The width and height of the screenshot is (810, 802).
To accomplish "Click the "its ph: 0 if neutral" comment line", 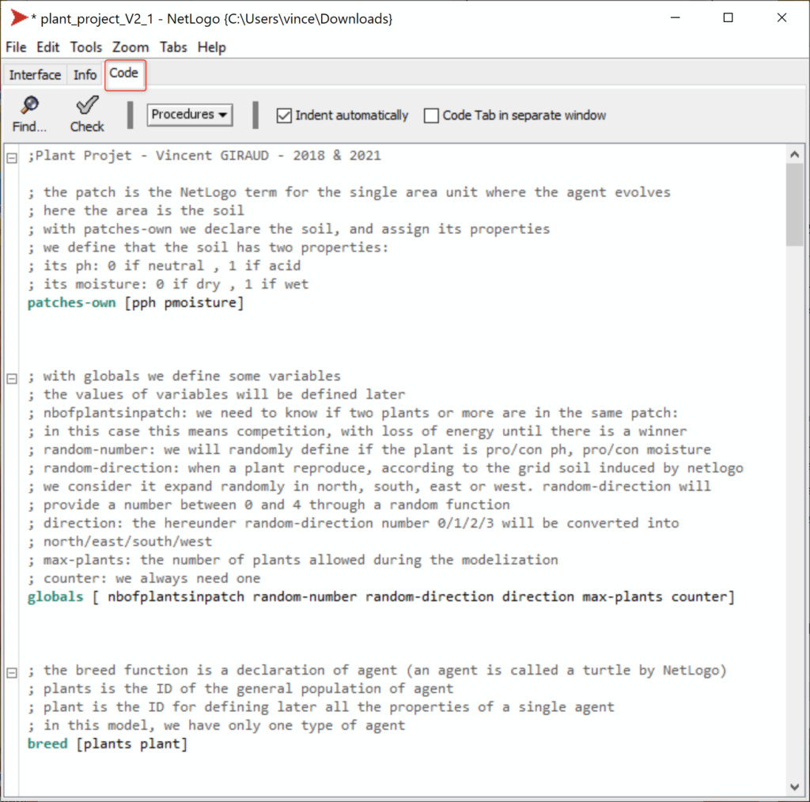I will click(164, 266).
